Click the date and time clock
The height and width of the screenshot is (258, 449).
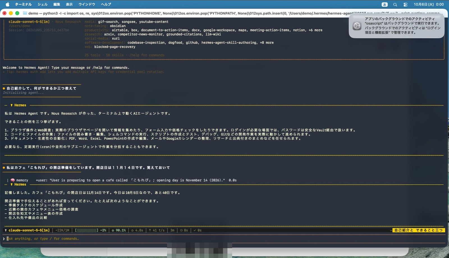(x=429, y=4)
